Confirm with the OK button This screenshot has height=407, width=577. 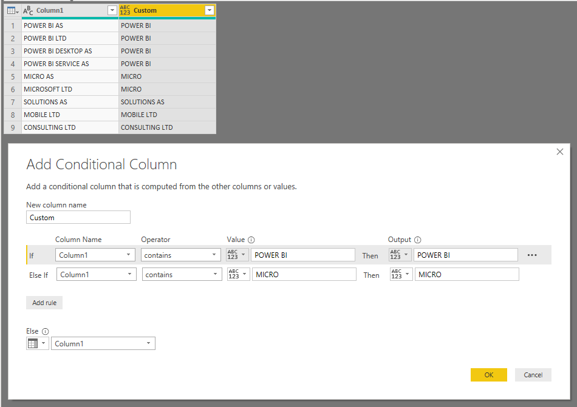coord(489,375)
